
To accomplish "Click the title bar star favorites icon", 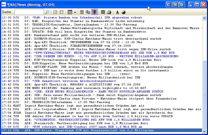I will pyautogui.click(x=175, y=5).
